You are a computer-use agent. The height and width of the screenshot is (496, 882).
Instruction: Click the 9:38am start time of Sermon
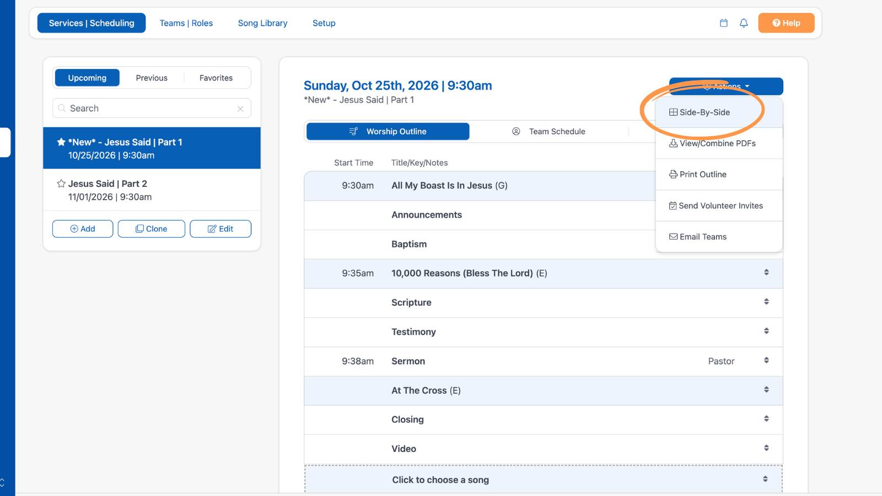click(x=358, y=361)
